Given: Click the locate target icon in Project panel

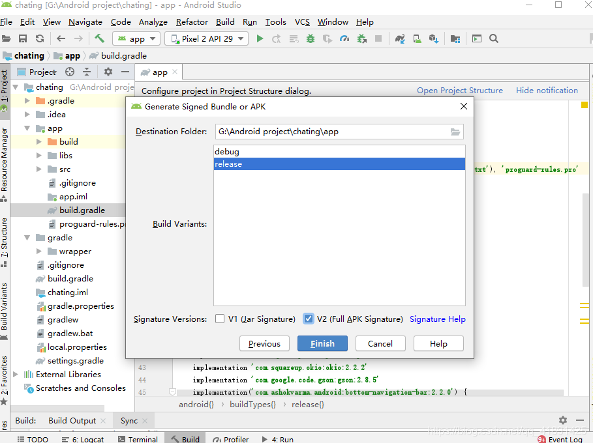Looking at the screenshot, I should (70, 72).
